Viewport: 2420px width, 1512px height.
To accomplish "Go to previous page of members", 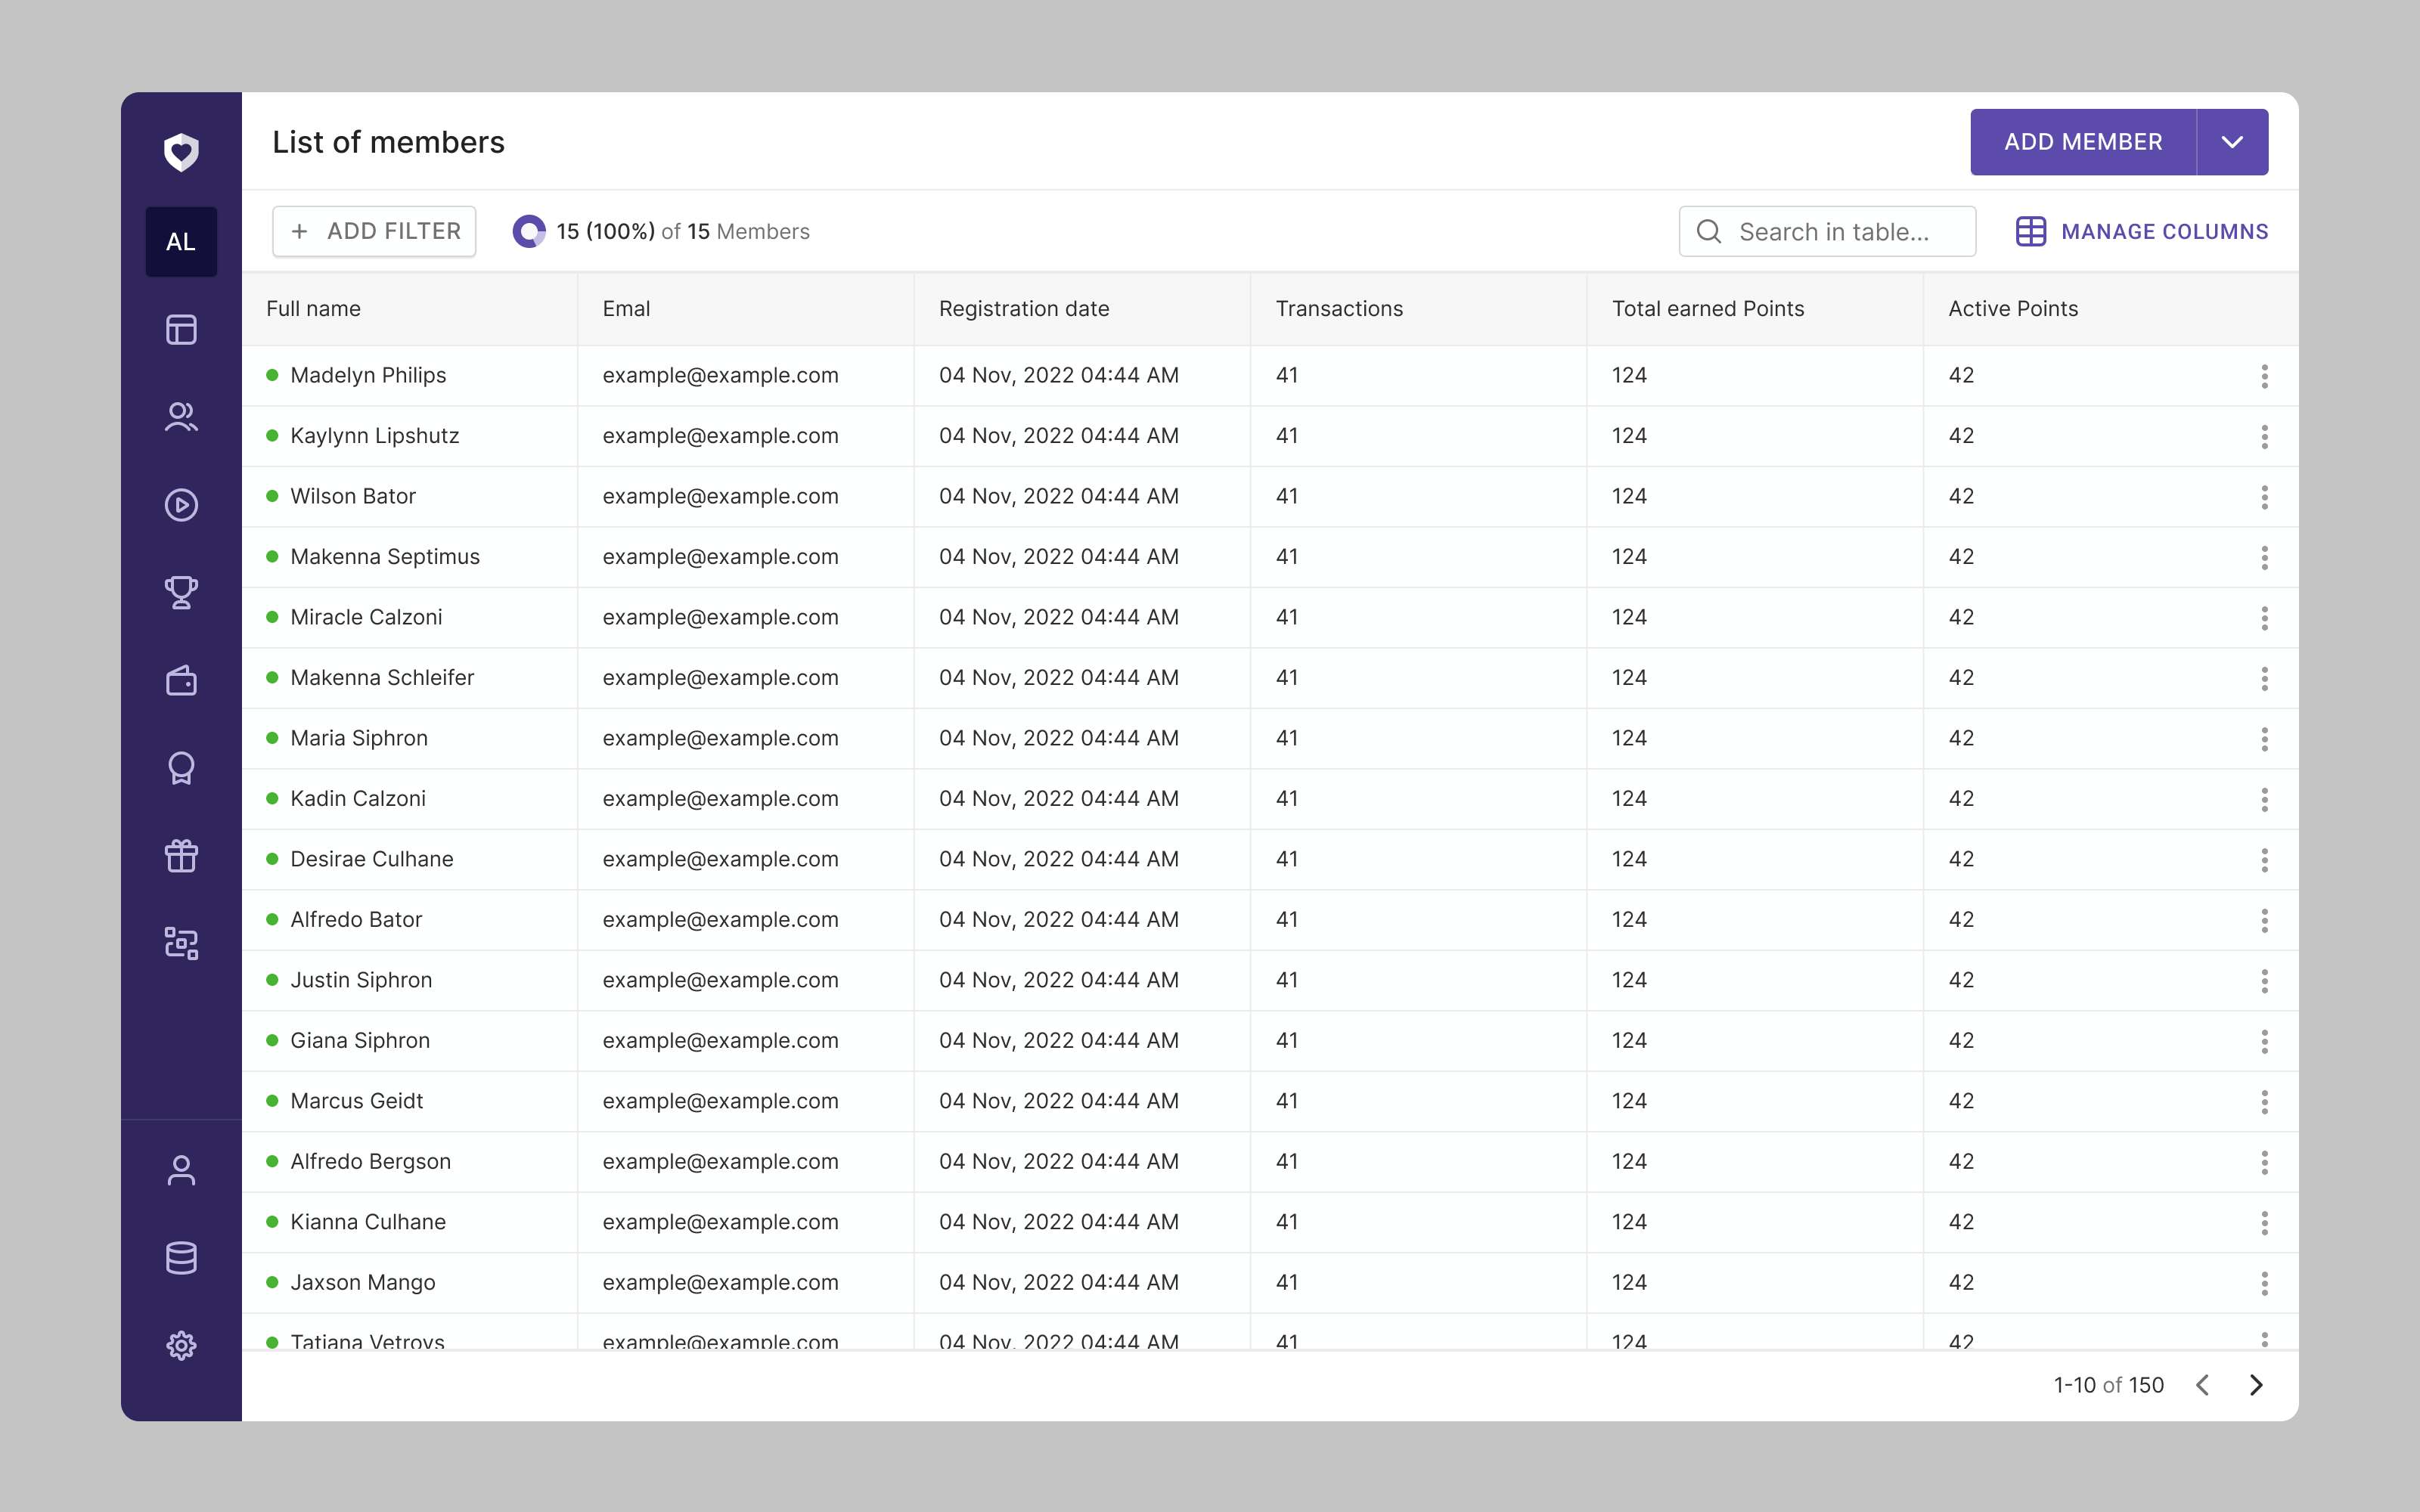I will (2203, 1384).
